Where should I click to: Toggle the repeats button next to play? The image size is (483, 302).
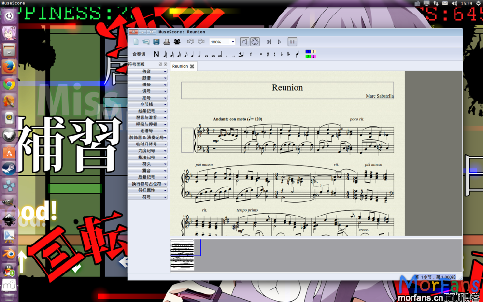pyautogui.click(x=292, y=42)
